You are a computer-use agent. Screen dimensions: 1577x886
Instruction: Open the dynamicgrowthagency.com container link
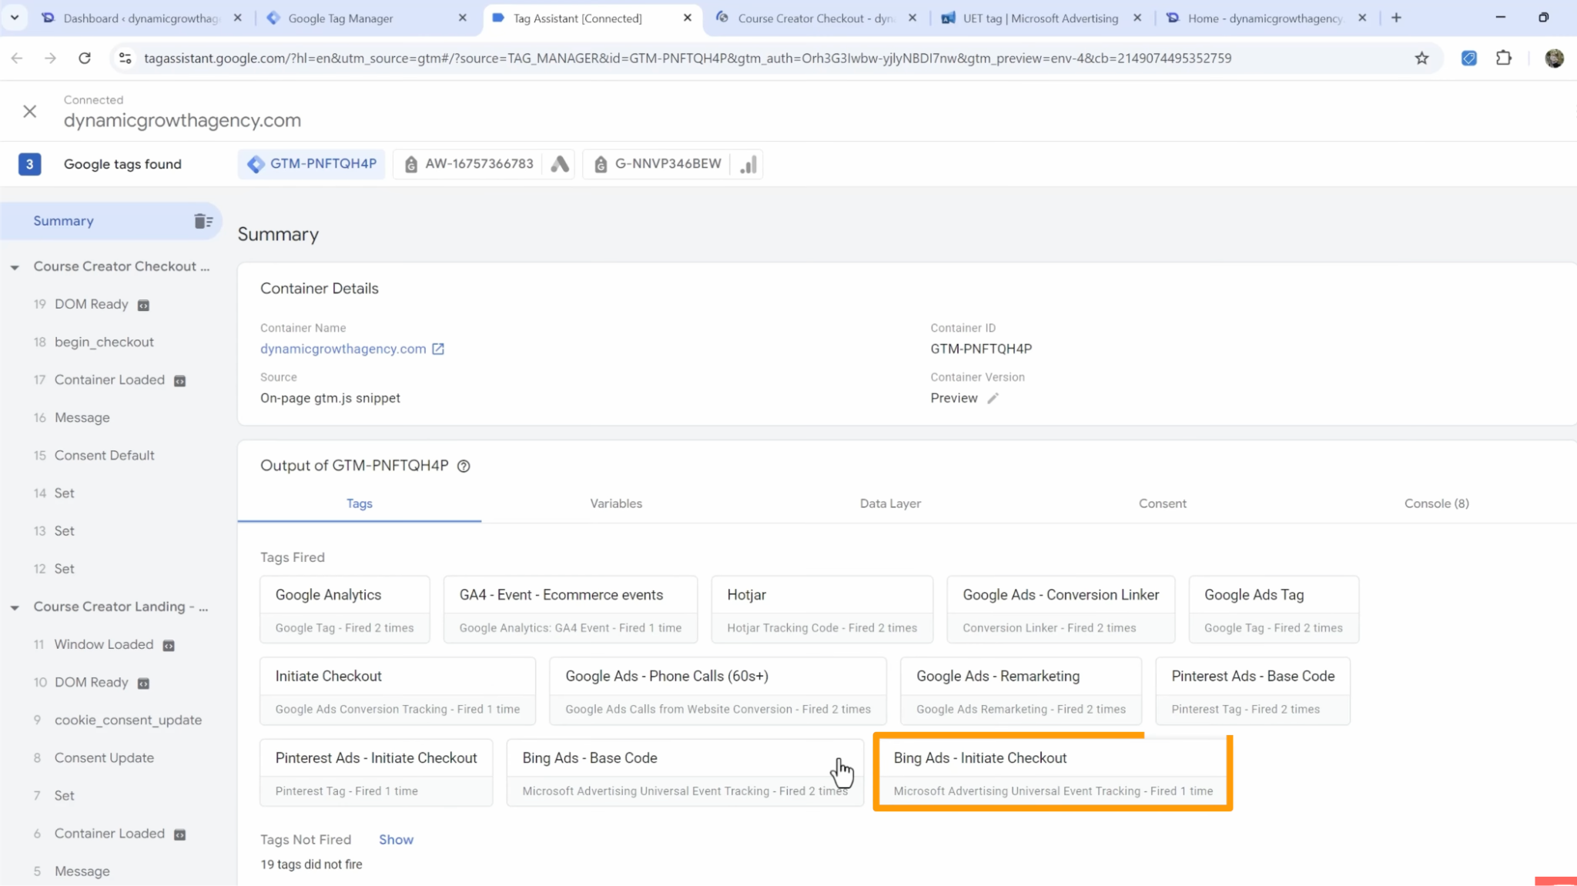tap(343, 349)
